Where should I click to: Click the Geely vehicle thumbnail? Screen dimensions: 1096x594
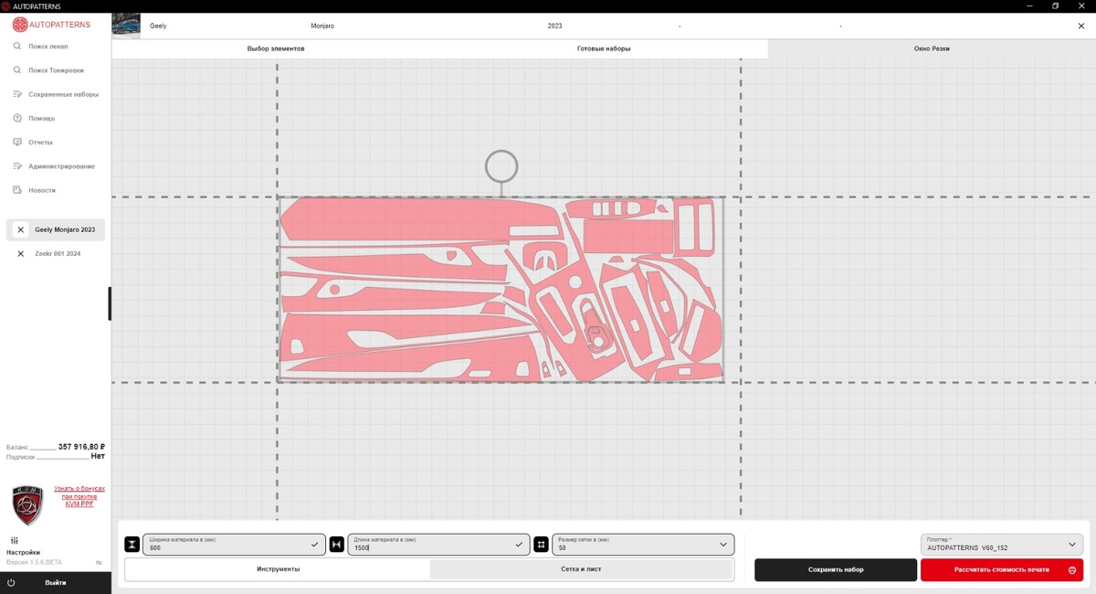click(126, 26)
